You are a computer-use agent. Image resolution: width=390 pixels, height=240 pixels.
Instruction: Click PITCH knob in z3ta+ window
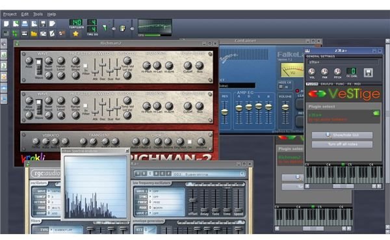point(337,72)
